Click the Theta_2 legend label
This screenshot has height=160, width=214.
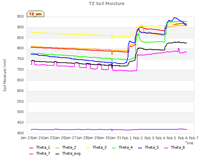pos(69,147)
